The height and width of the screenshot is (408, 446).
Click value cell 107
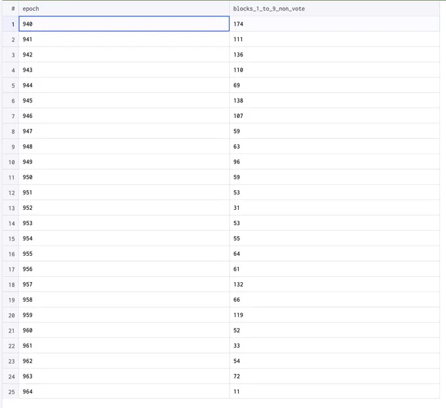tap(334, 116)
